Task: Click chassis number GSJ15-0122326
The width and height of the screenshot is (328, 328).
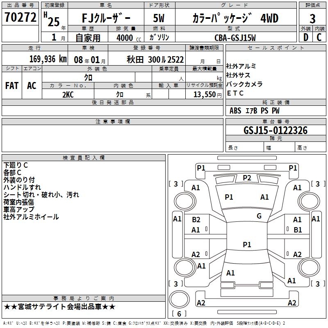Action: [276, 130]
